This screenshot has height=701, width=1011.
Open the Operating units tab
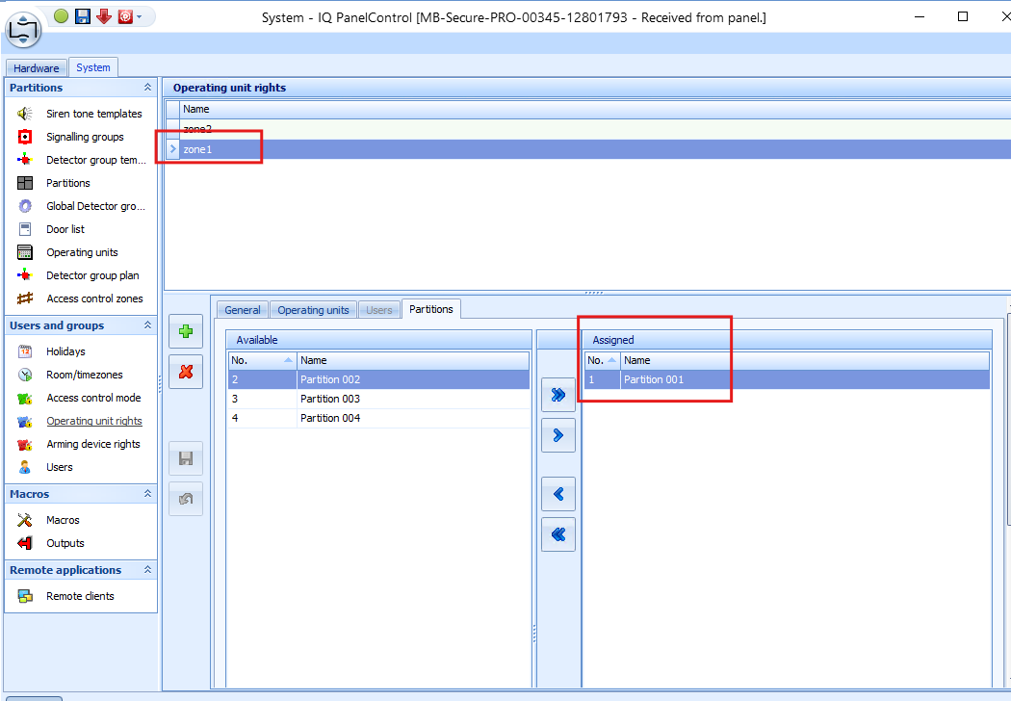click(313, 309)
